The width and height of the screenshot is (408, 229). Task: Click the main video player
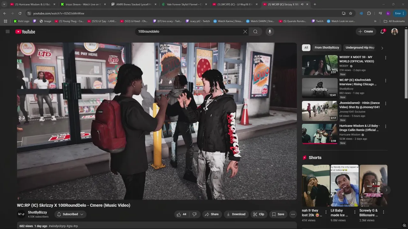157,121
